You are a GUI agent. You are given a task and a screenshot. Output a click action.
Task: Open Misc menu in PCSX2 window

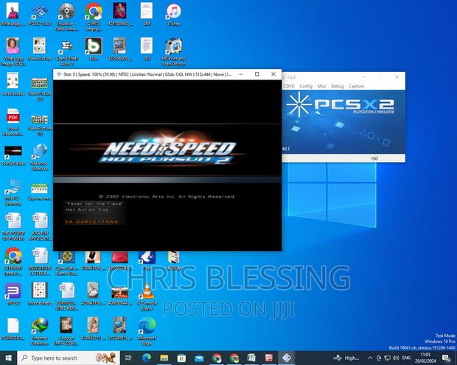(x=322, y=86)
